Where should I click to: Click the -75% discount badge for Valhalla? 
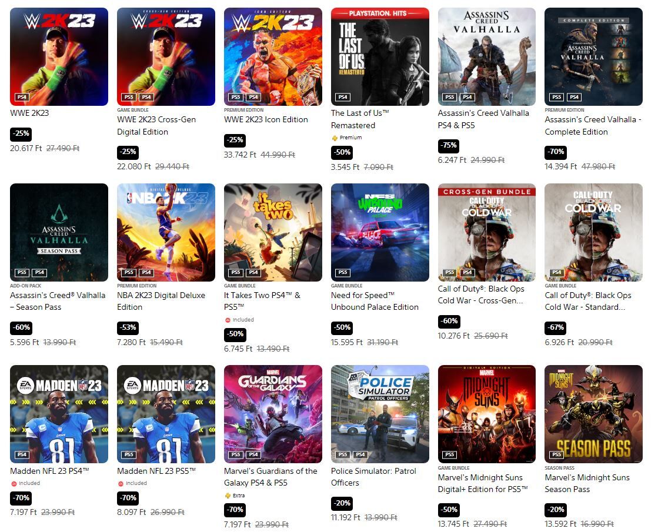pyautogui.click(x=449, y=146)
